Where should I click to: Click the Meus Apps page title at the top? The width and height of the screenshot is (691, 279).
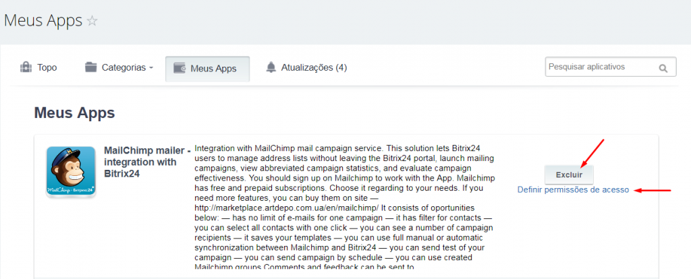pyautogui.click(x=43, y=21)
